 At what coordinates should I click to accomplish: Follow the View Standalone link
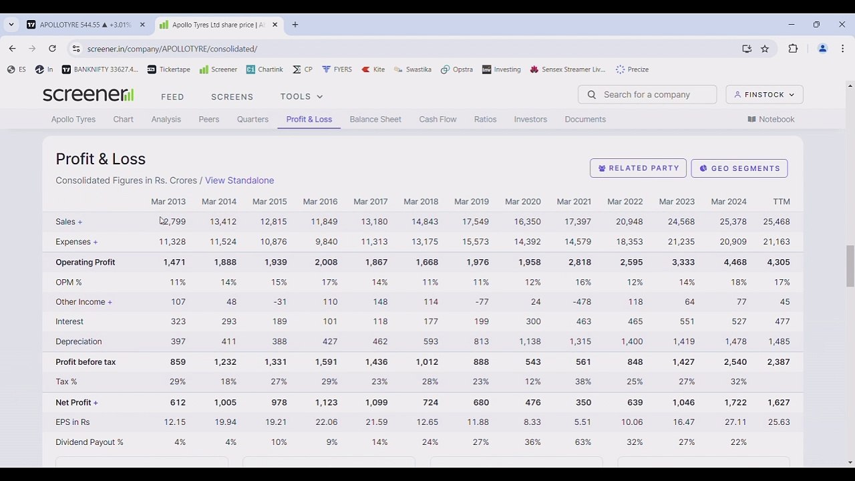coord(239,180)
